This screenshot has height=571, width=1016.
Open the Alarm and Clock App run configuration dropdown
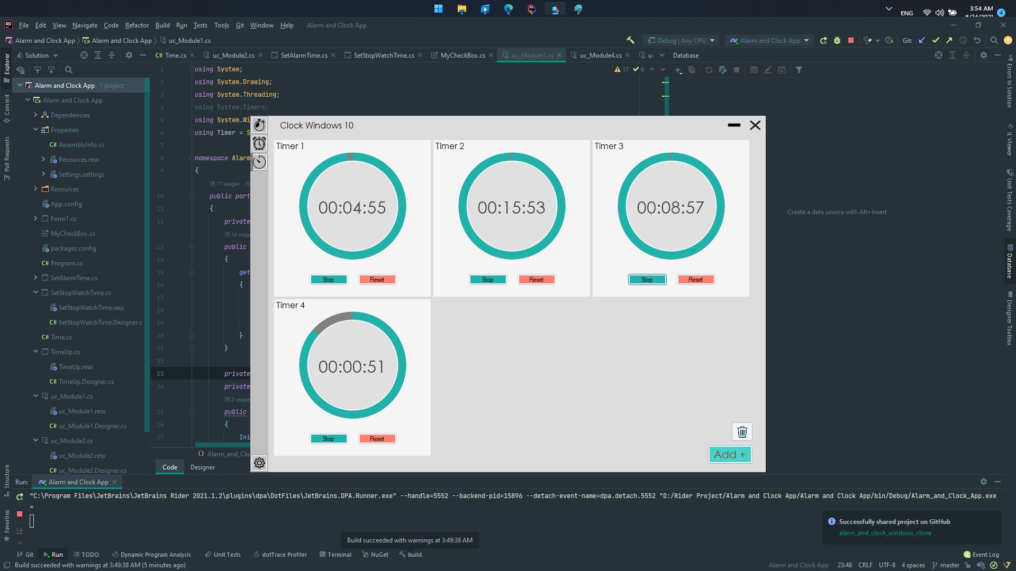(769, 40)
